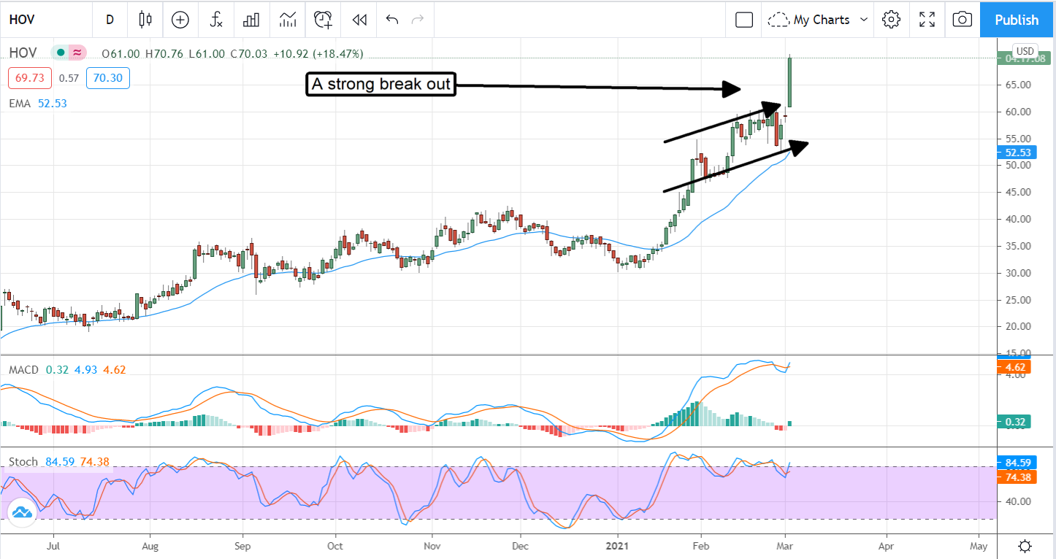Image resolution: width=1056 pixels, height=559 pixels.
Task: Open the candlestick chart style picker
Action: 145,20
